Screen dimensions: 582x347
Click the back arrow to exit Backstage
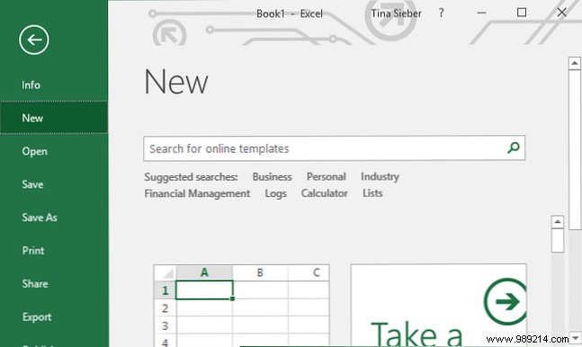click(x=34, y=40)
